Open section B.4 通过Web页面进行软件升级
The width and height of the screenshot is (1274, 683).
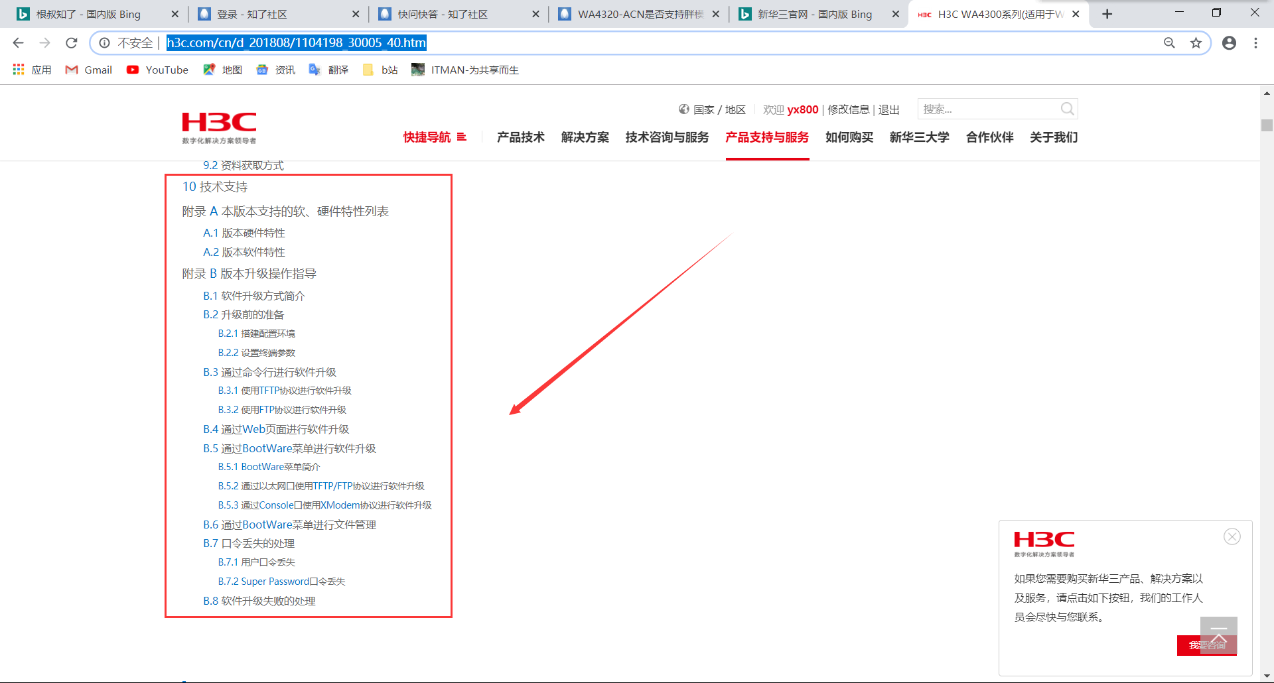tap(276, 429)
